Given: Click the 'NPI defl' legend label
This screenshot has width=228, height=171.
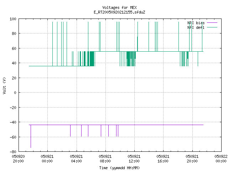Looking at the screenshot, I should (x=196, y=27).
